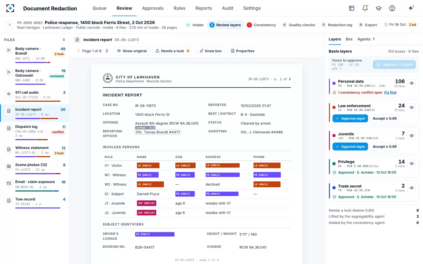The height and width of the screenshot is (264, 423).
Task: Open the layout panel icon in header
Action: [x=352, y=8]
